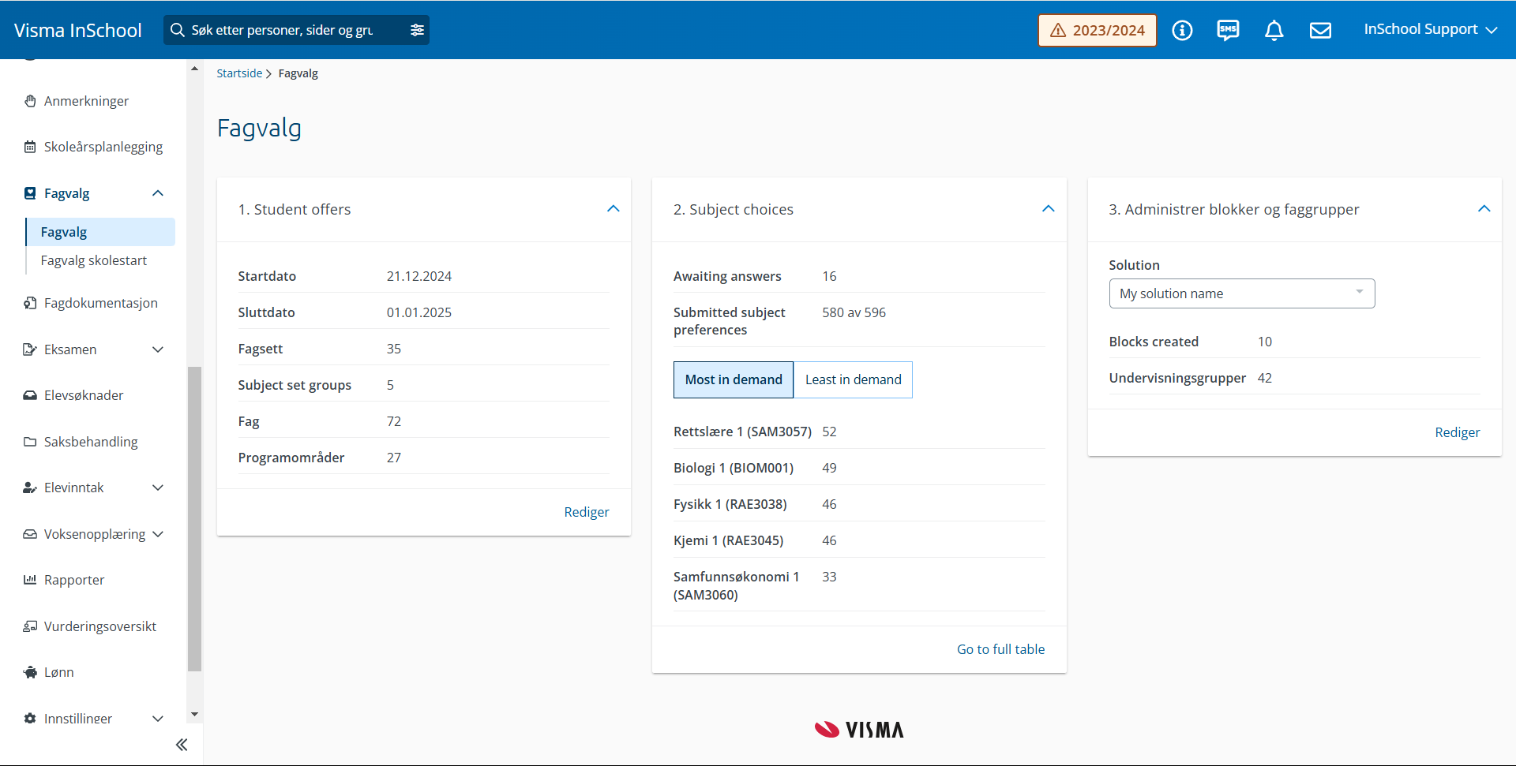Screen dimensions: 1516x766
Task: Click the search persons input field
Action: click(283, 30)
